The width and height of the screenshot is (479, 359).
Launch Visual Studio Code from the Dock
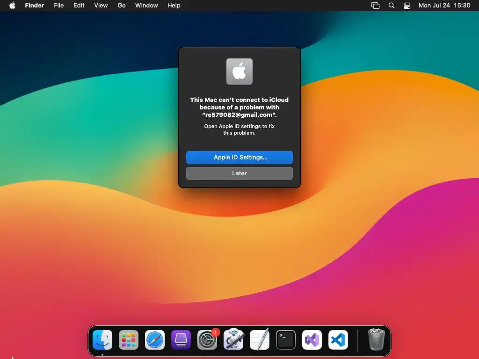tap(338, 339)
